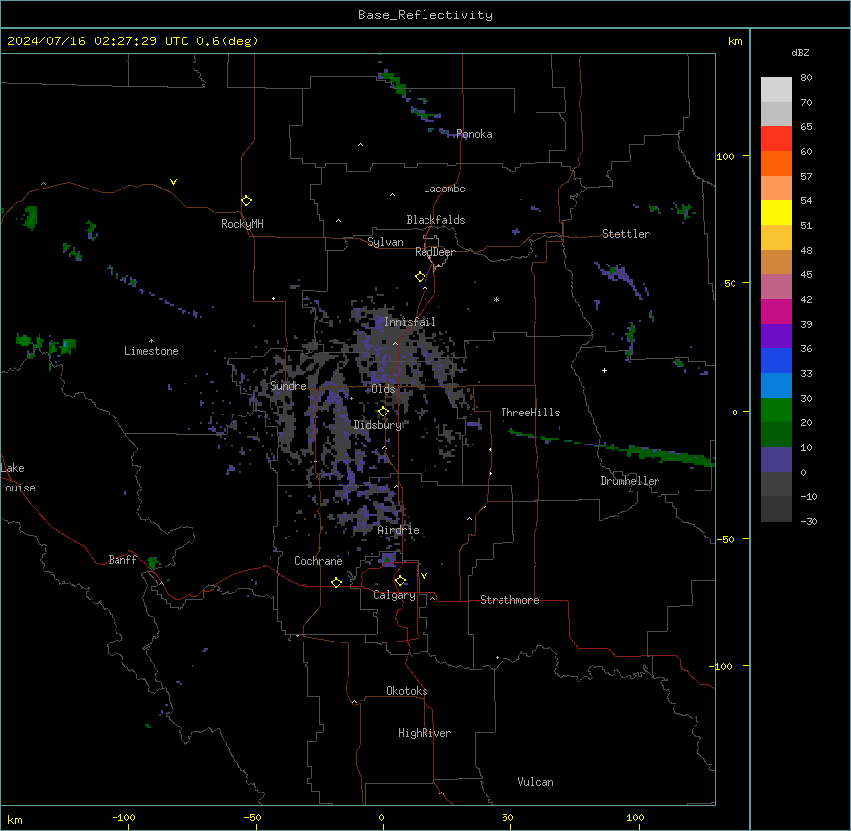Select the light gray 70-80 dBZ legend swatch
851x831 pixels.
[x=776, y=89]
